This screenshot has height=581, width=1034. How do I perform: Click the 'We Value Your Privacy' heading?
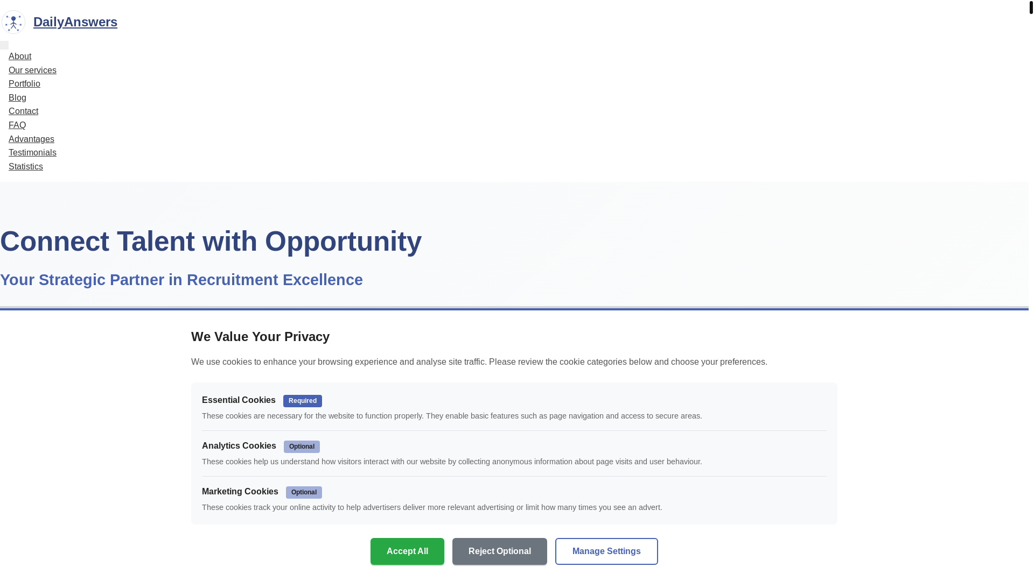[x=260, y=337]
